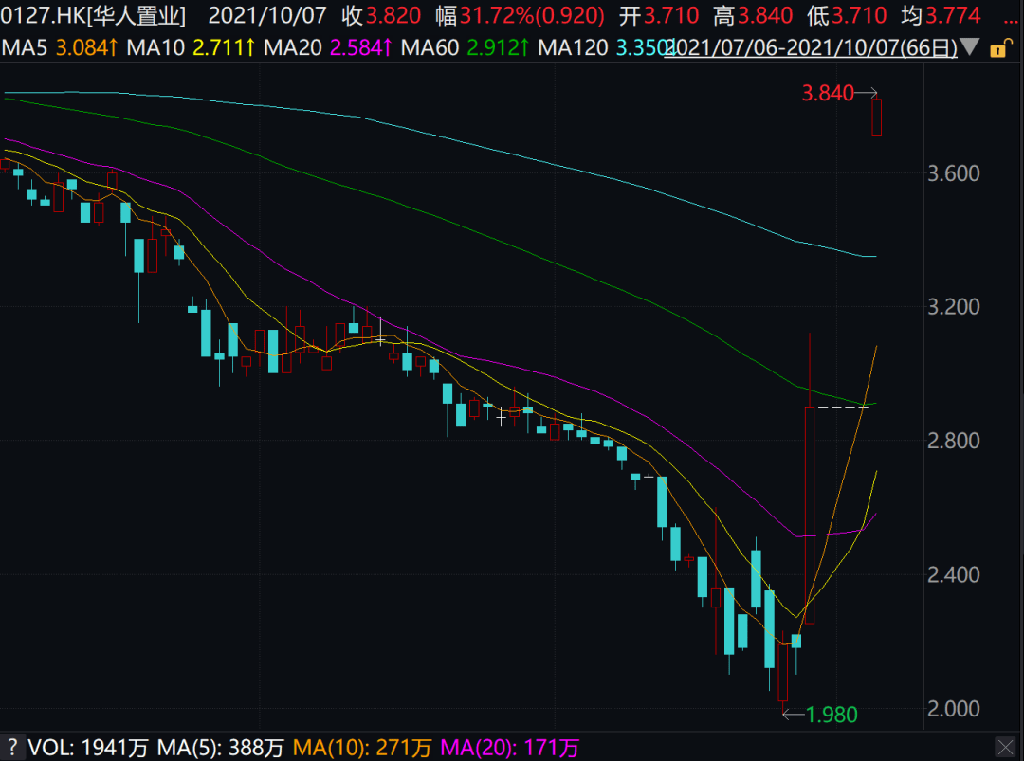
Task: Click the 0127.HK stock name title
Action: (93, 15)
